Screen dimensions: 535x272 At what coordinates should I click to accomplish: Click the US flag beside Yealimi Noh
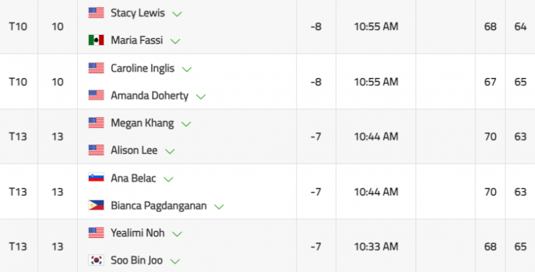point(96,233)
